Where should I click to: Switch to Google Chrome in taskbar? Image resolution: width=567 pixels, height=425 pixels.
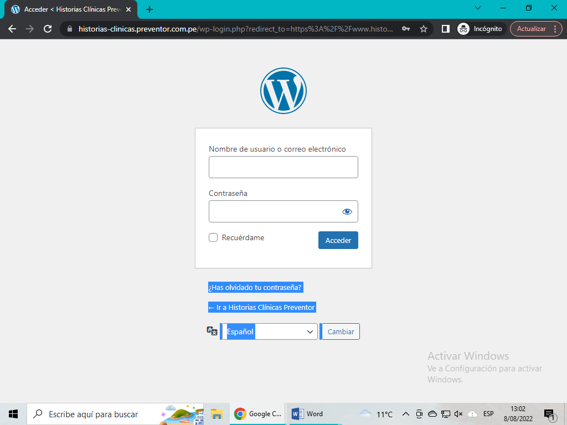pos(257,414)
